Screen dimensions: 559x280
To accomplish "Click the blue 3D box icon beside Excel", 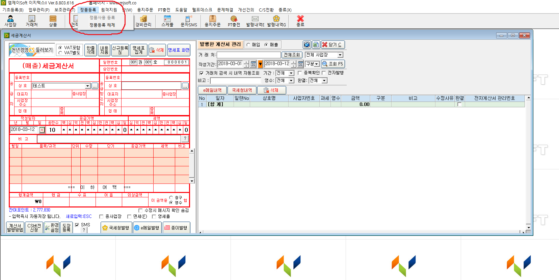I will (307, 45).
